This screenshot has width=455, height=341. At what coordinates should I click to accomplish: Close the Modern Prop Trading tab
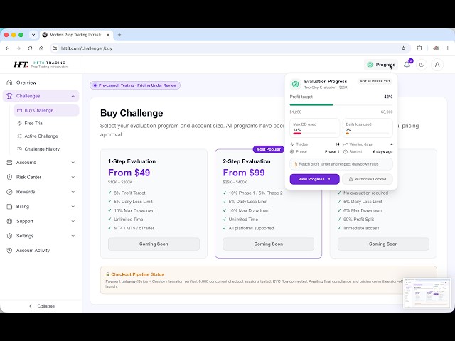click(108, 35)
